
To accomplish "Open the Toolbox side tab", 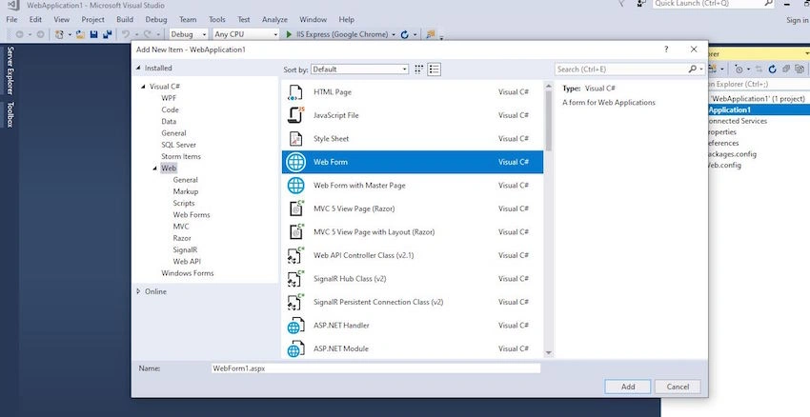I will (x=10, y=114).
